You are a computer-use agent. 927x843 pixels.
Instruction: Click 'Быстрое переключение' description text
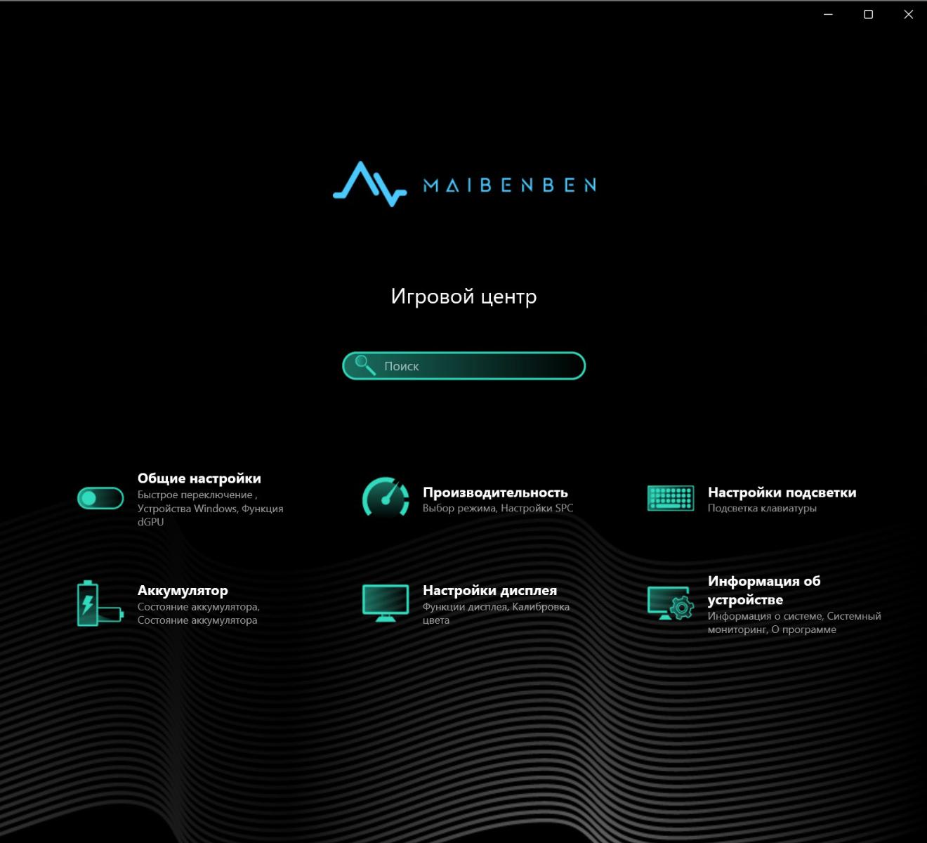[x=195, y=495]
